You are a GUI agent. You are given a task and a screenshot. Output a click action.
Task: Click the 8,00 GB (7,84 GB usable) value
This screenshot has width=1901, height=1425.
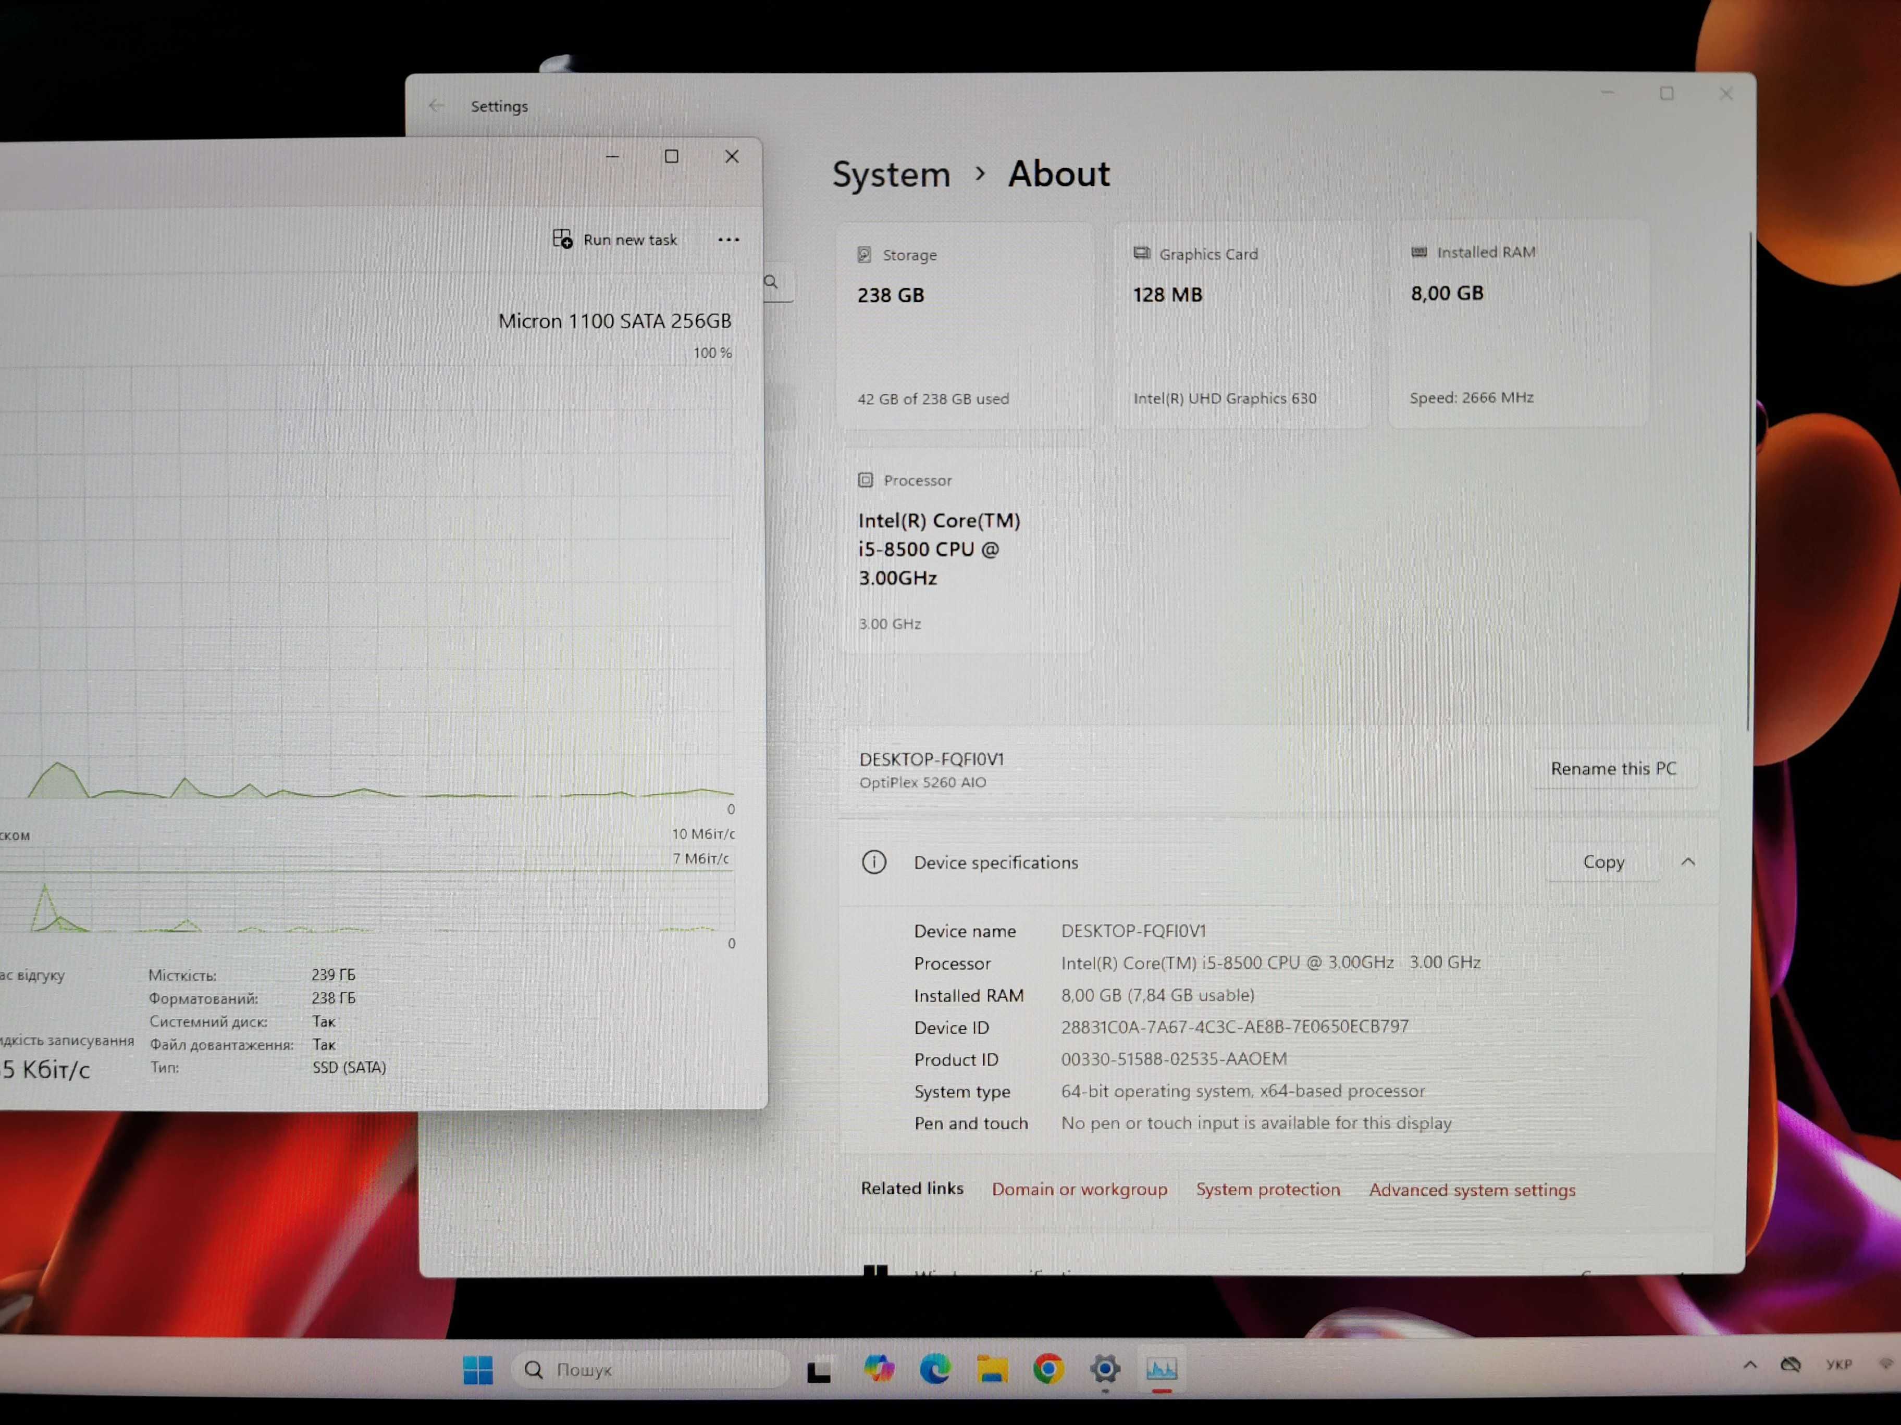click(1157, 995)
